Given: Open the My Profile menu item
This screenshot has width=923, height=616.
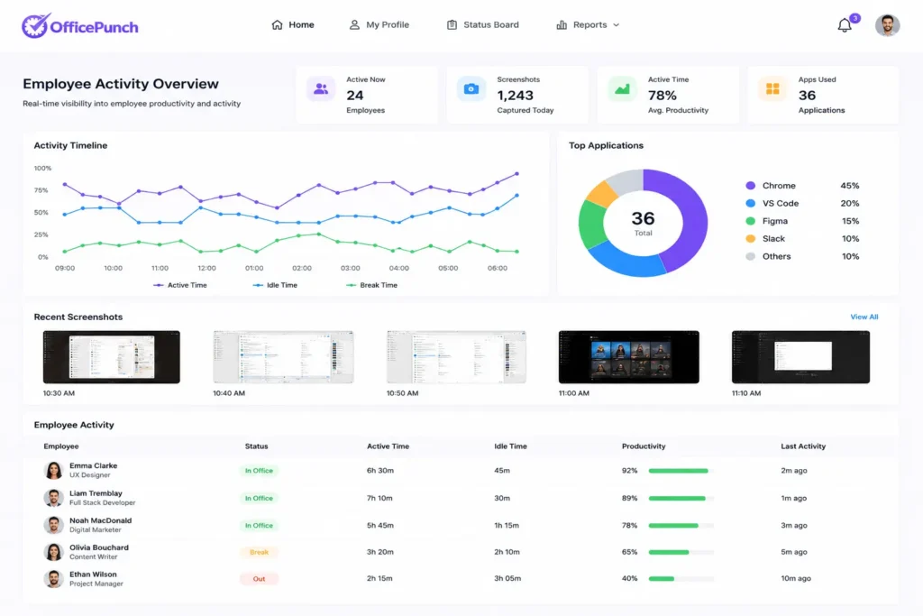Looking at the screenshot, I should coord(379,24).
